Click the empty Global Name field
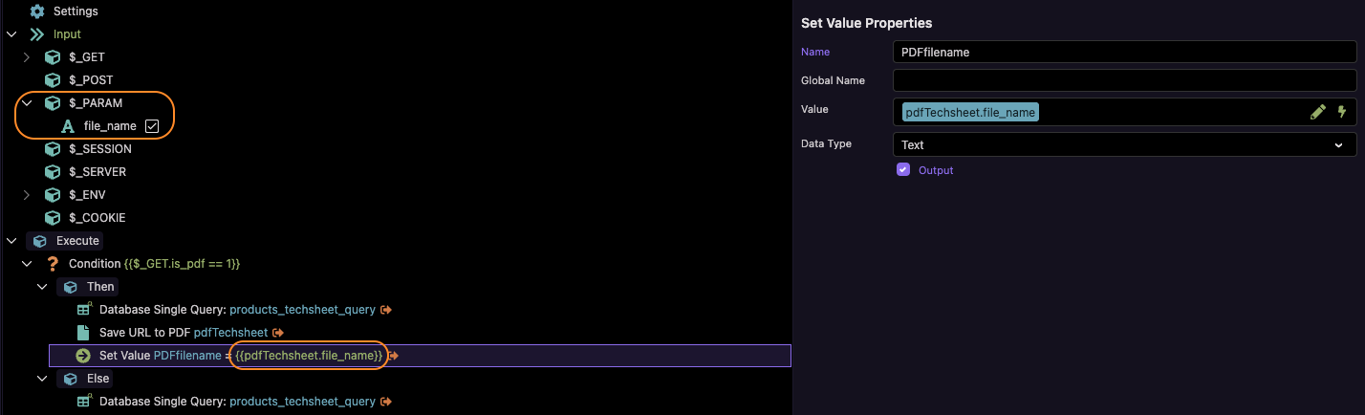 1124,80
